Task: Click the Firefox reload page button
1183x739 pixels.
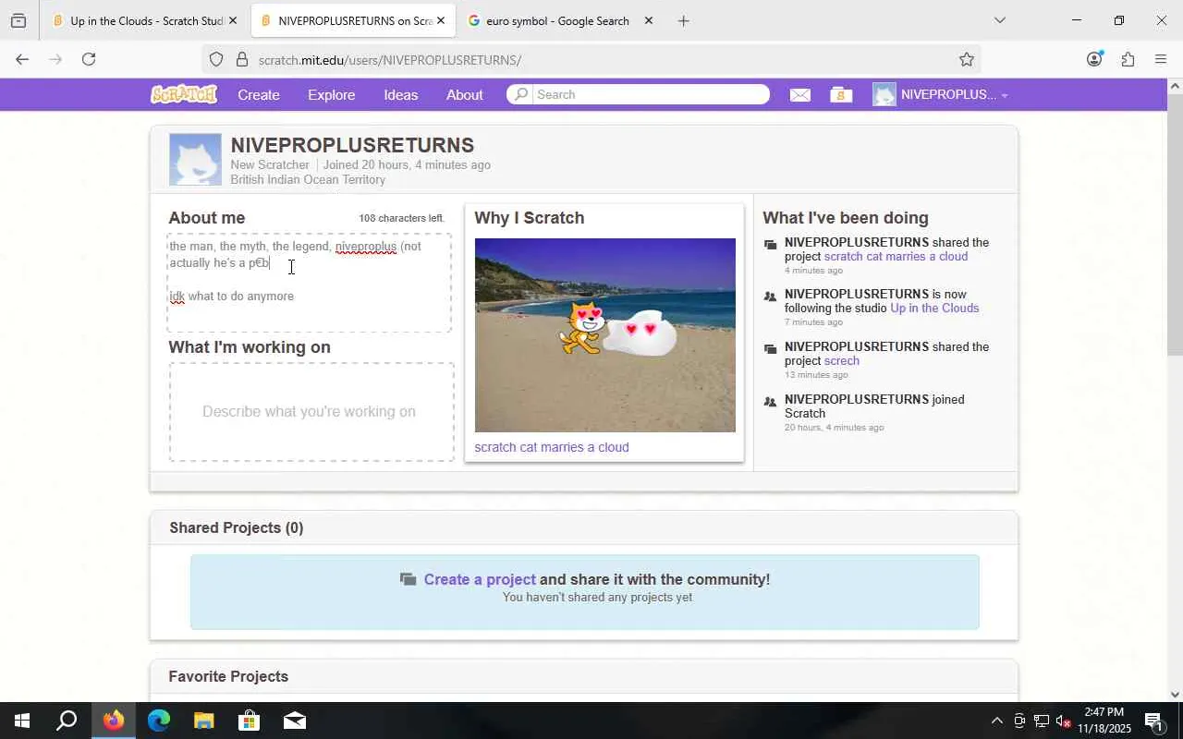Action: click(89, 59)
